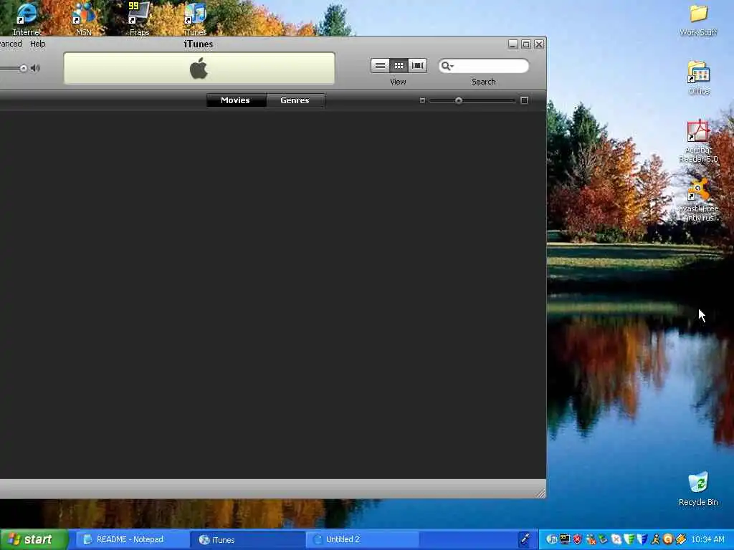Click the Apple logo status display
Screen dimensions: 734x550
coord(199,68)
